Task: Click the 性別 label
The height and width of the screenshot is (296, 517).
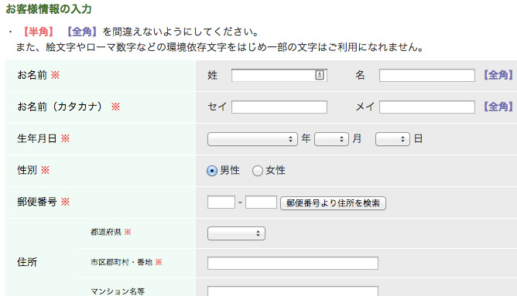Action: 27,170
